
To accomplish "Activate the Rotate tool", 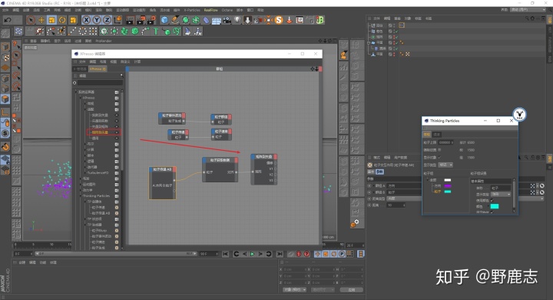I will [x=62, y=20].
